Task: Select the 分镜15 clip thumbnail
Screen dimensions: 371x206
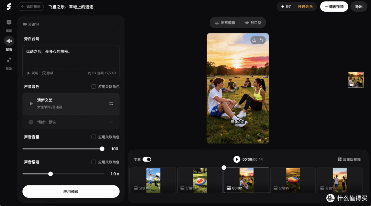Action: (293, 180)
